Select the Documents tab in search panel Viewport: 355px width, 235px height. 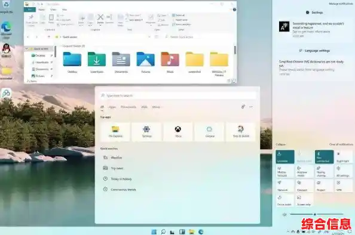click(128, 107)
